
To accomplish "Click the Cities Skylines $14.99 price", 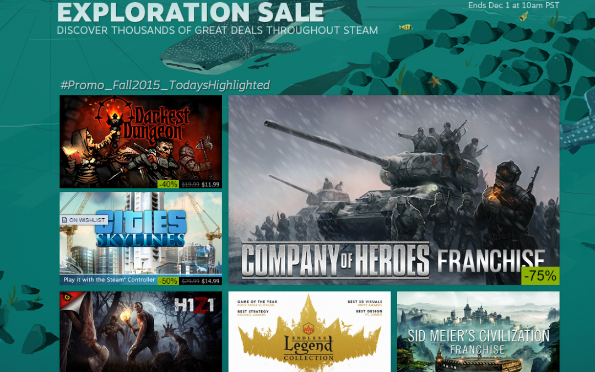I will tap(210, 281).
